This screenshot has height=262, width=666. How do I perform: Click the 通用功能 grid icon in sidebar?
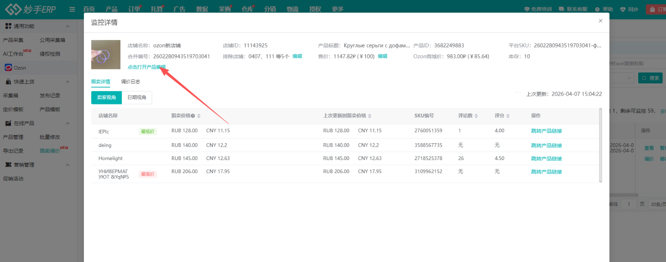coord(8,26)
